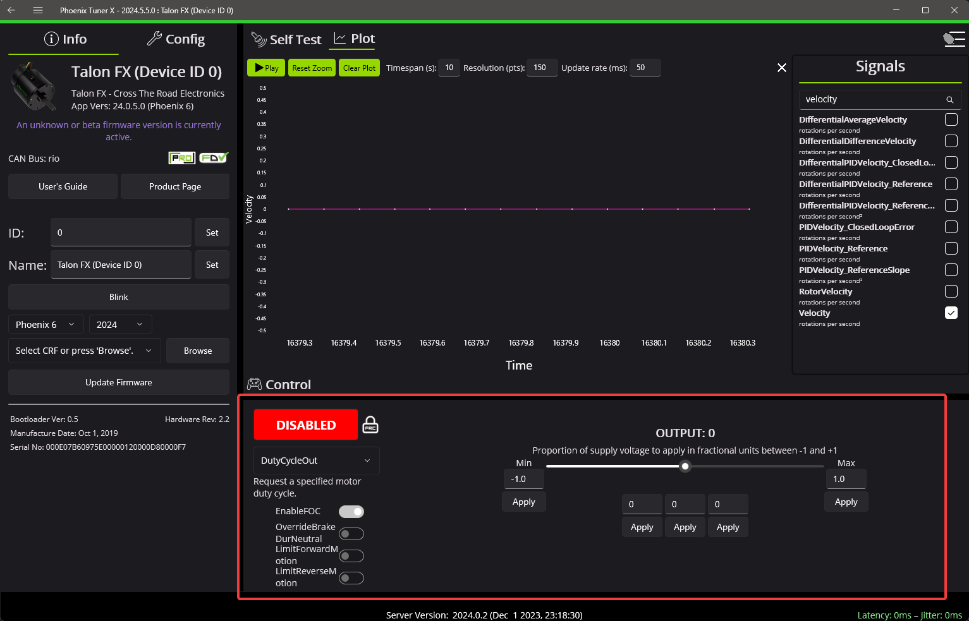
Task: Click the FD CAN badge icon
Action: (x=214, y=158)
